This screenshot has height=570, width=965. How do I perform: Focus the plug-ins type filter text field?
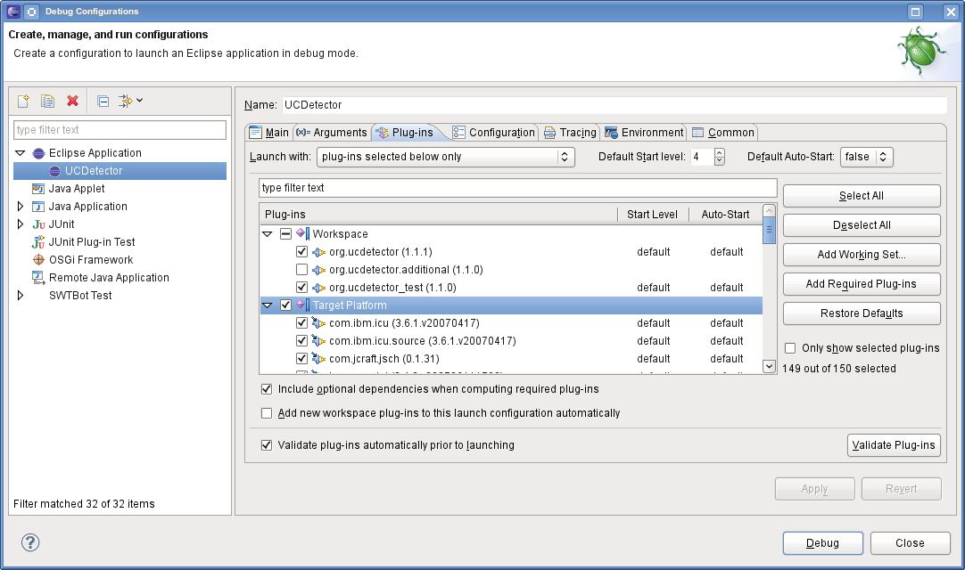[x=517, y=188]
